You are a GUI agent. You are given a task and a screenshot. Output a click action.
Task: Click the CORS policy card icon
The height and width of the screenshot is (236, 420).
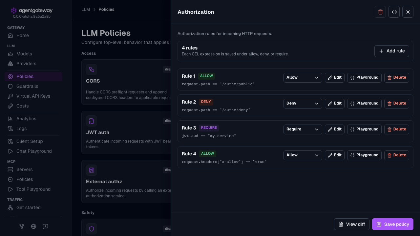pos(92,69)
